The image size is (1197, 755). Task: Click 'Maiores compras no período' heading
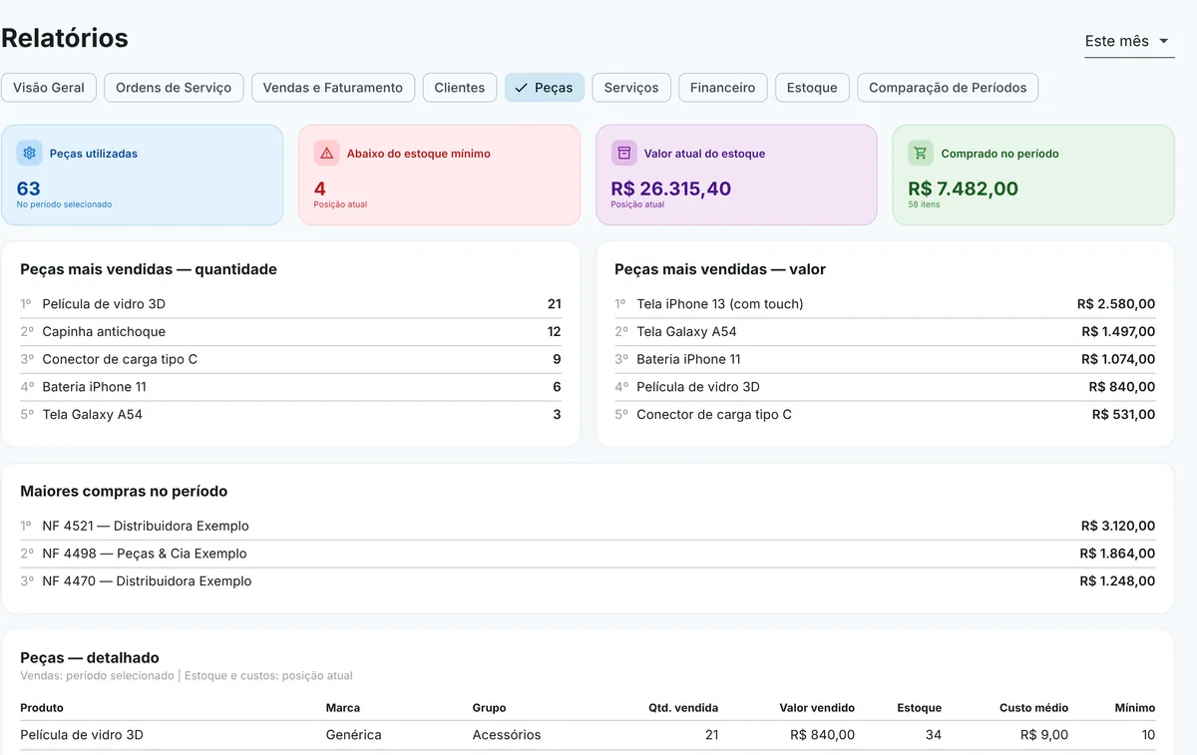click(x=124, y=492)
